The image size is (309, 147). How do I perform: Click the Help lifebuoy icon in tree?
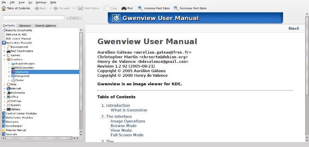point(8,84)
